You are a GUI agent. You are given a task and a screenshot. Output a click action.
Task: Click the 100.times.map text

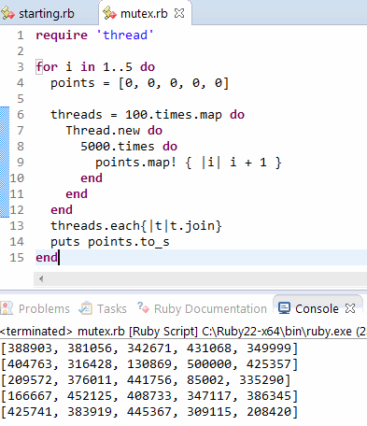tap(174, 115)
